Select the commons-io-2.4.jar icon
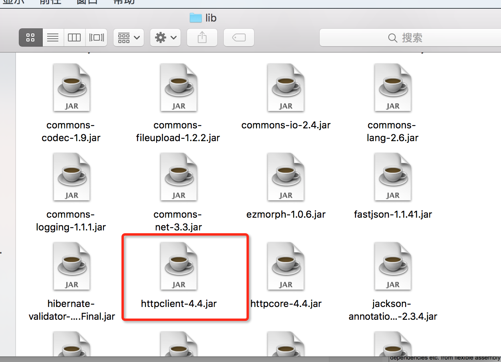Viewport: 501px width, 362px height. click(x=286, y=88)
